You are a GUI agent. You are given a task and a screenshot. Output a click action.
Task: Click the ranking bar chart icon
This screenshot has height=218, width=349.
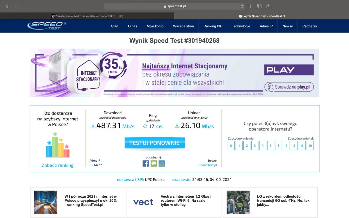tap(58, 145)
